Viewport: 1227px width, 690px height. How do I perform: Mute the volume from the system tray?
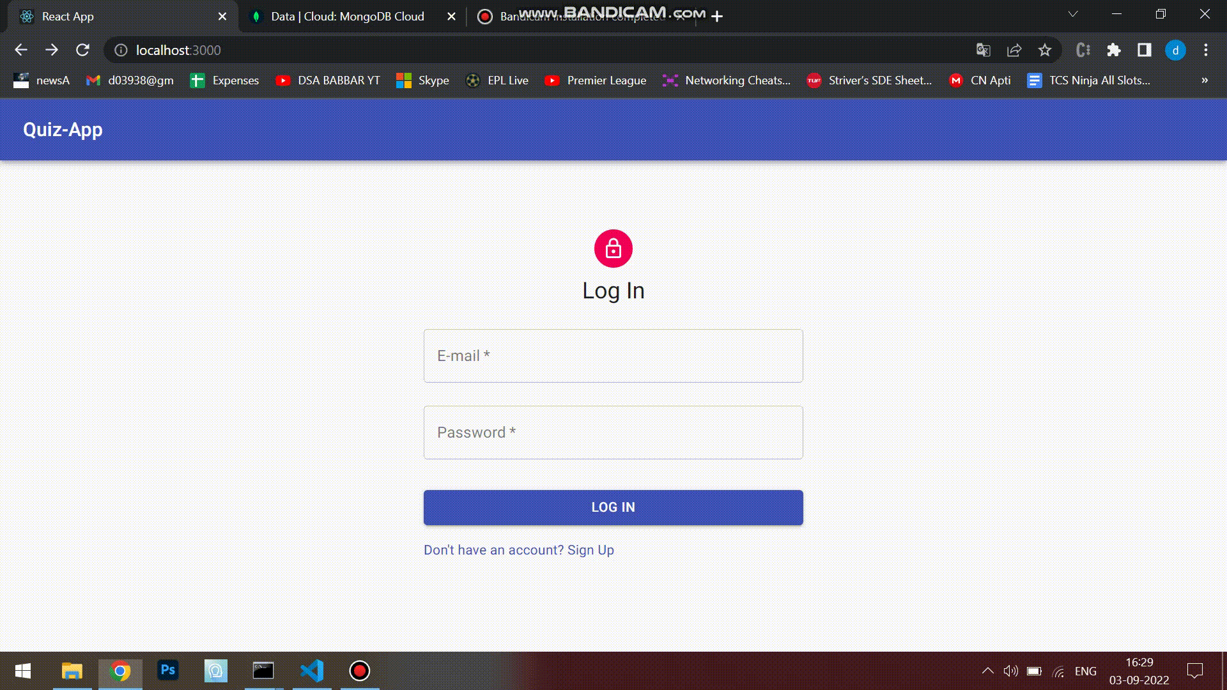click(1012, 671)
